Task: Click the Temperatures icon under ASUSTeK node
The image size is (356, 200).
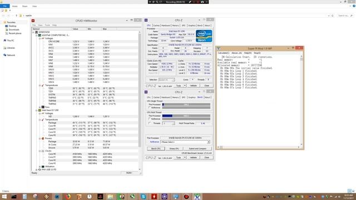Action: (43, 85)
